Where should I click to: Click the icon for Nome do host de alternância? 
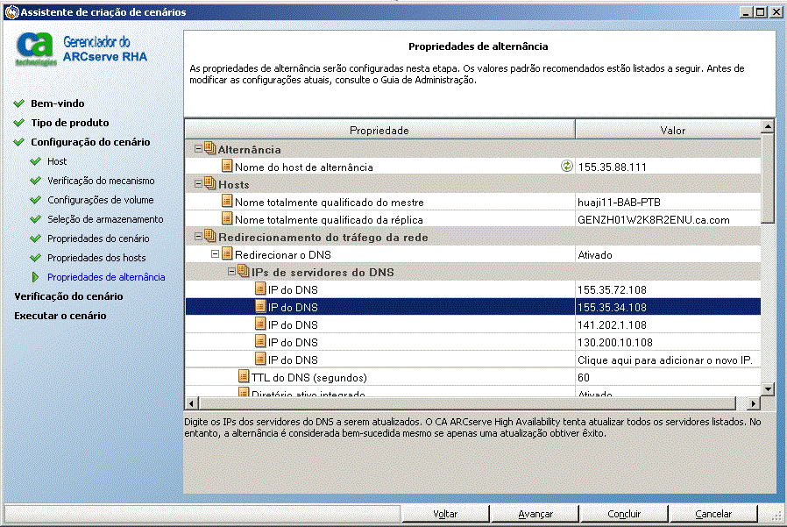click(x=227, y=167)
